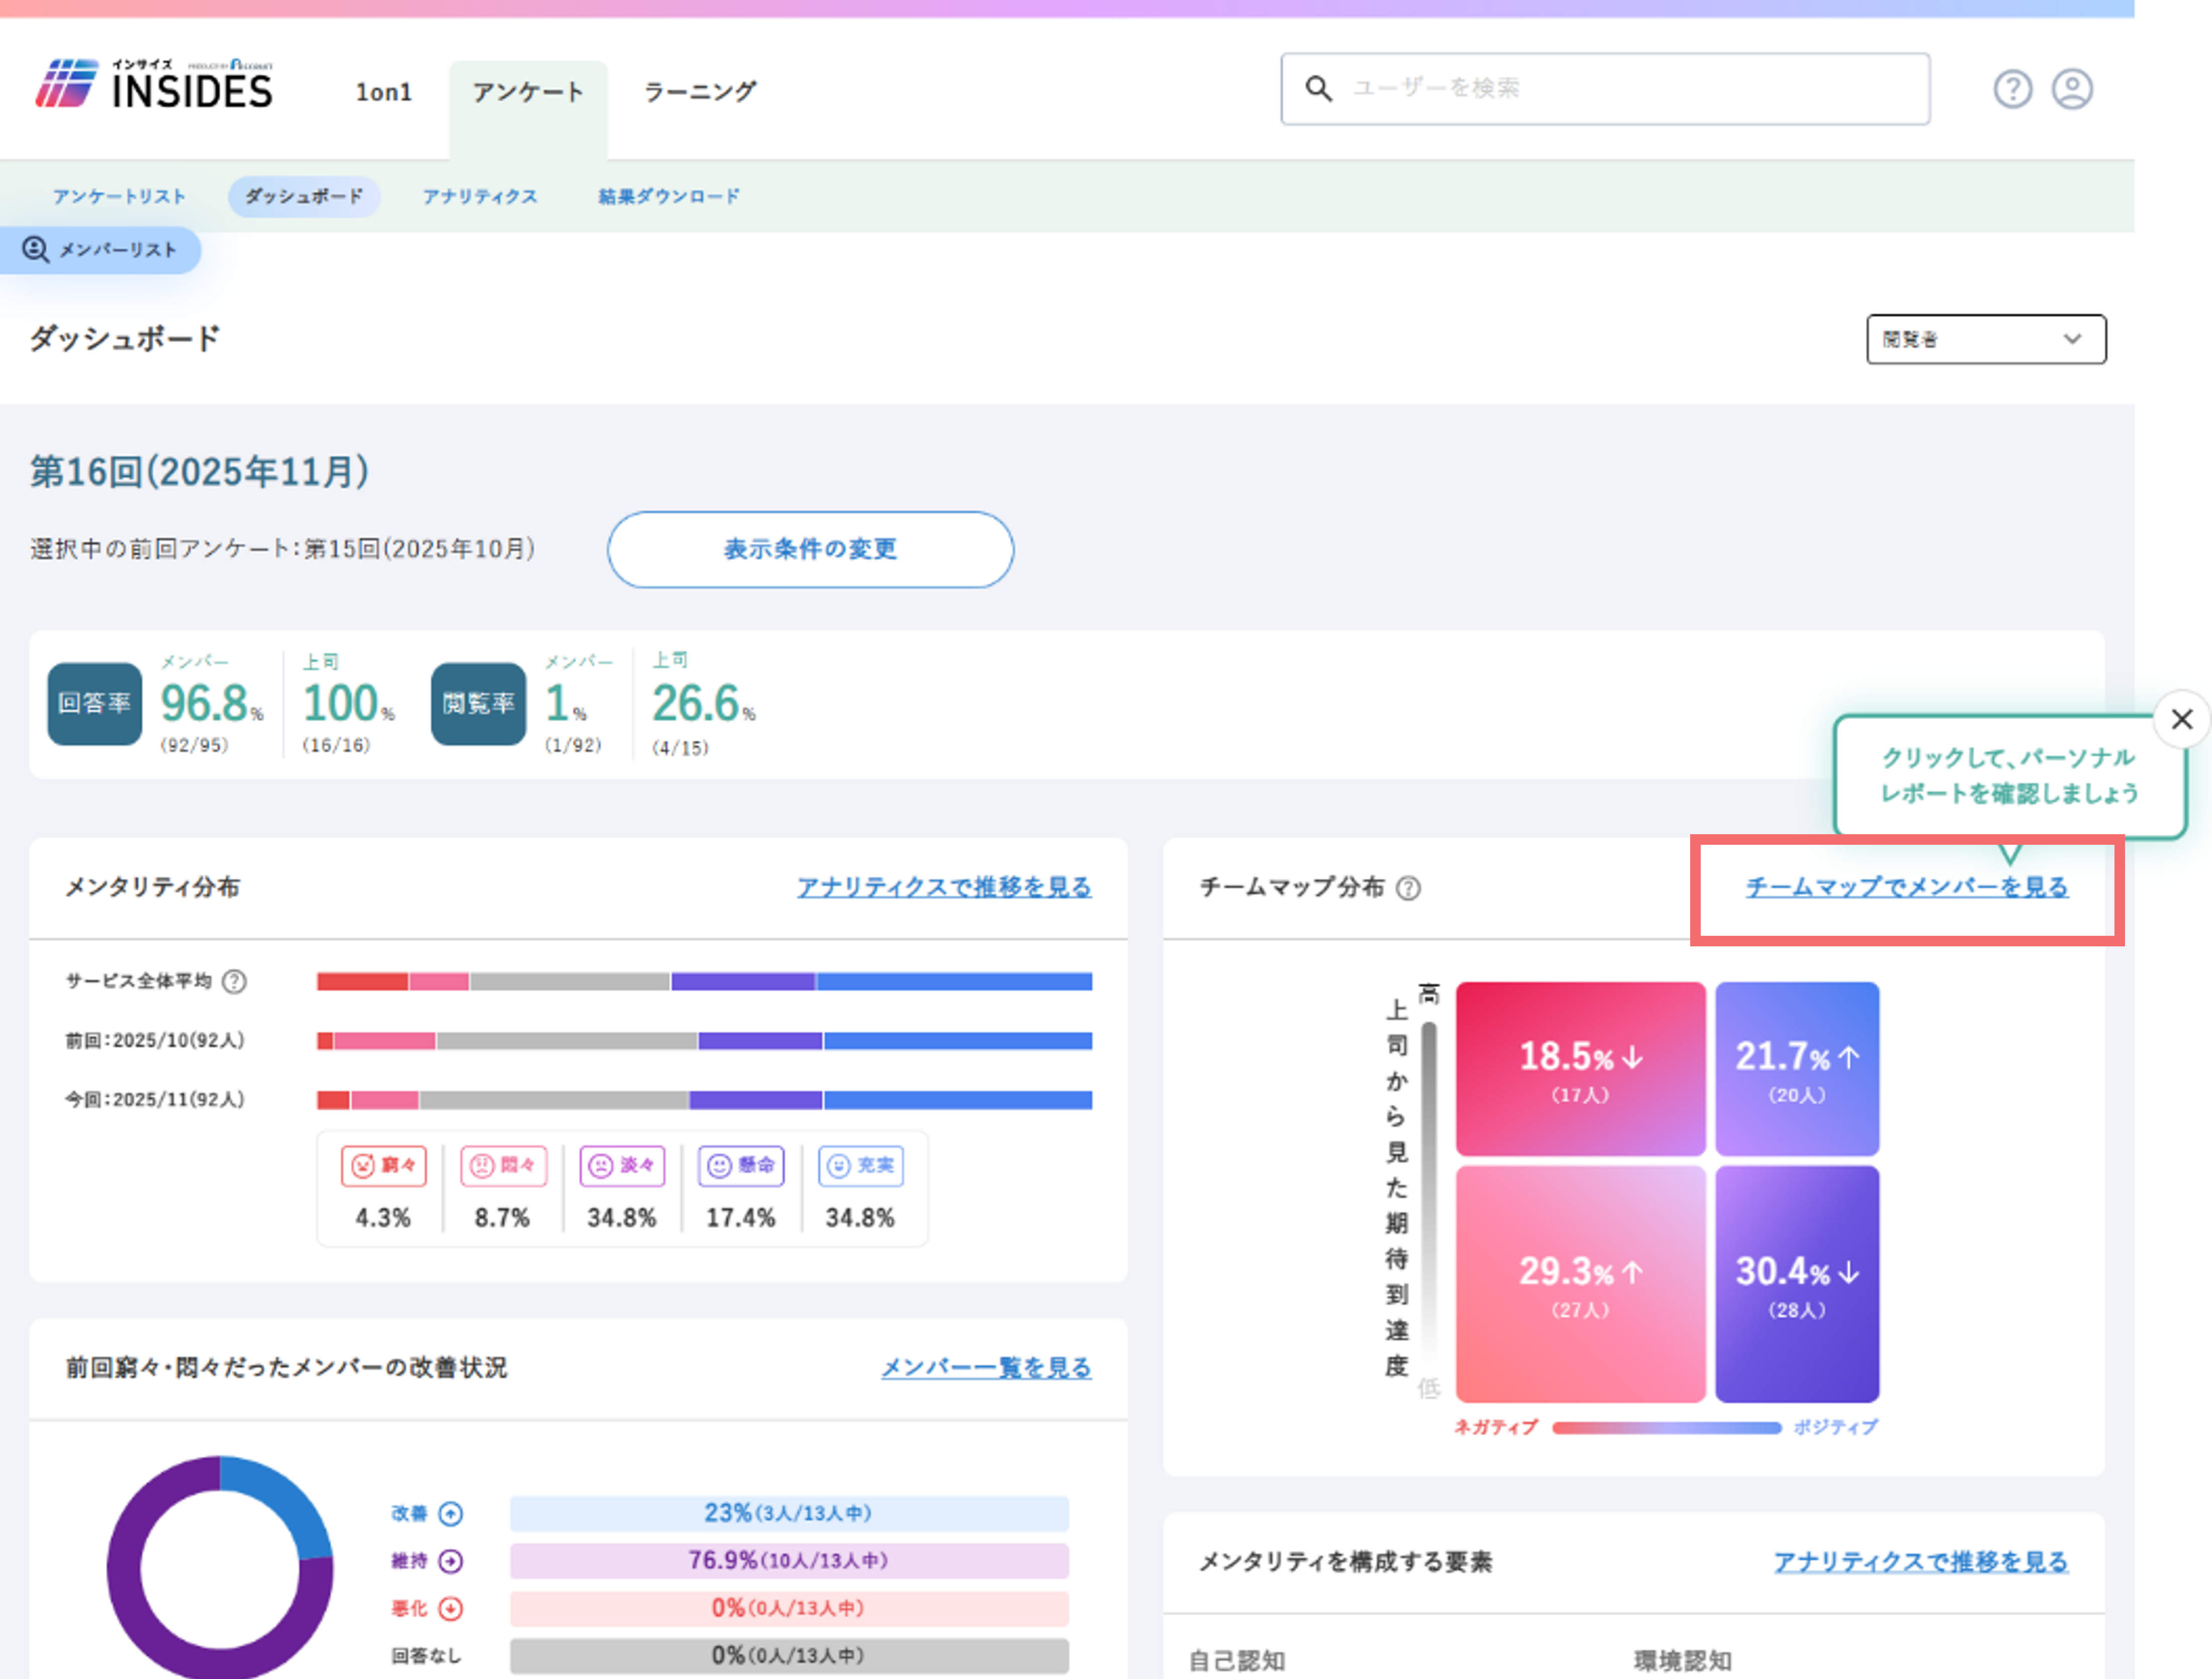The image size is (2212, 1679).
Task: Open アナリティクスで推移を見る link in メンタリティを構成する要素
Action: [1921, 1561]
